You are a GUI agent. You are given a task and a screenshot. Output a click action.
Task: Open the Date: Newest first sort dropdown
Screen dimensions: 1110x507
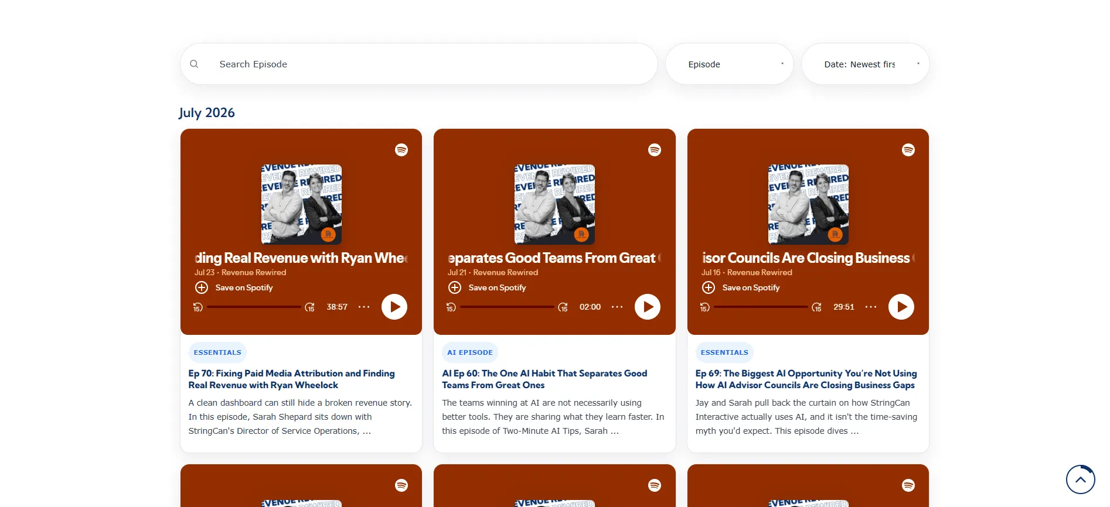pos(866,64)
